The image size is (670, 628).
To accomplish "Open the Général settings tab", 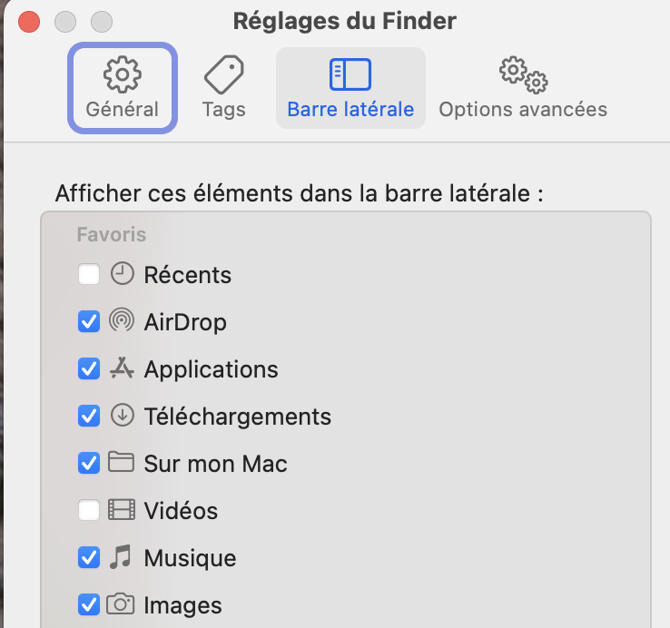I will point(122,88).
